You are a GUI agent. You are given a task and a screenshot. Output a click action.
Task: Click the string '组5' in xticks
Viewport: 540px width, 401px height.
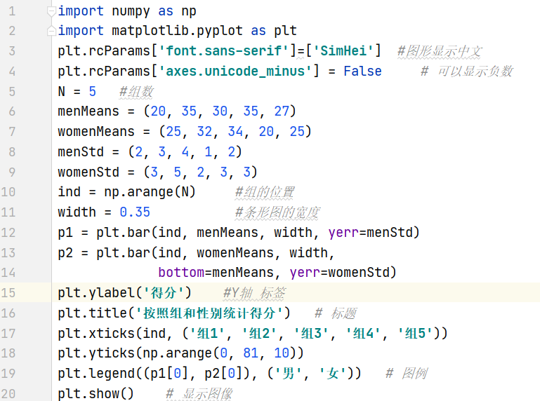(415, 334)
